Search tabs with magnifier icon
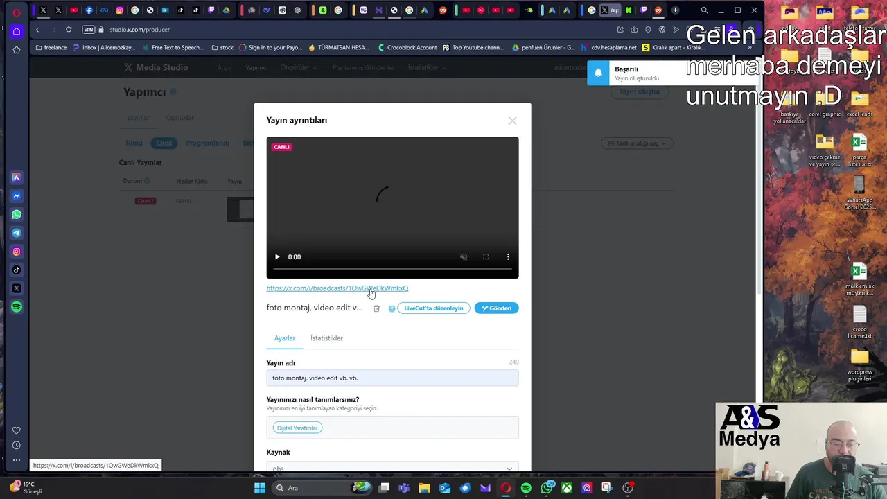The height and width of the screenshot is (499, 887). pyautogui.click(x=704, y=10)
